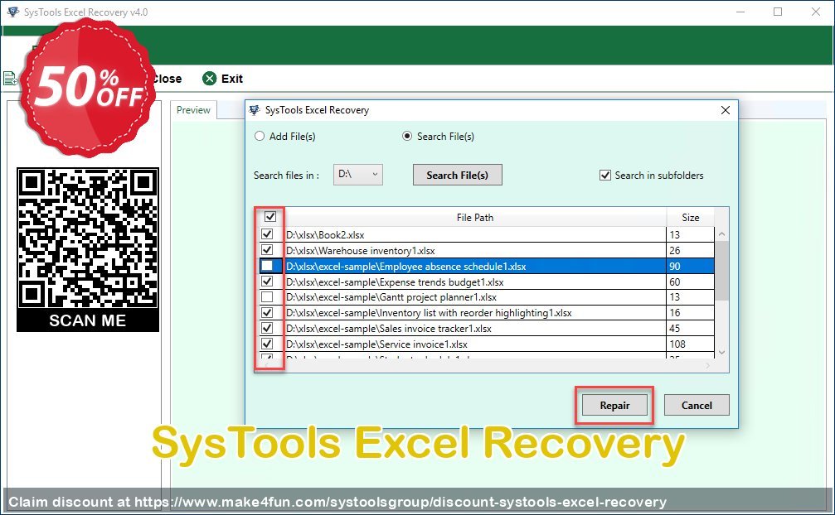Click the Size column header

click(690, 217)
